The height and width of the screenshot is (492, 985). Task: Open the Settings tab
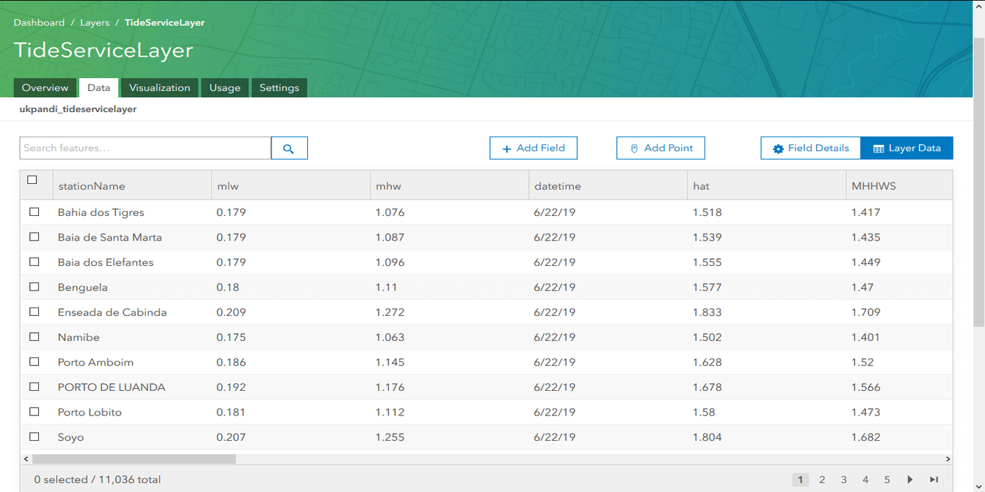[x=279, y=87]
